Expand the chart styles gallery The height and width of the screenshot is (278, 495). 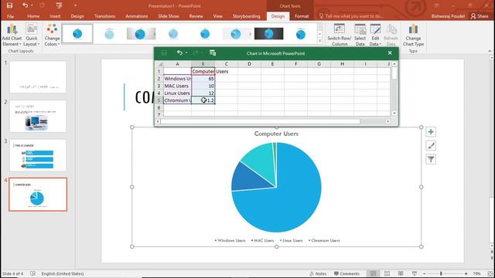pos(319,41)
